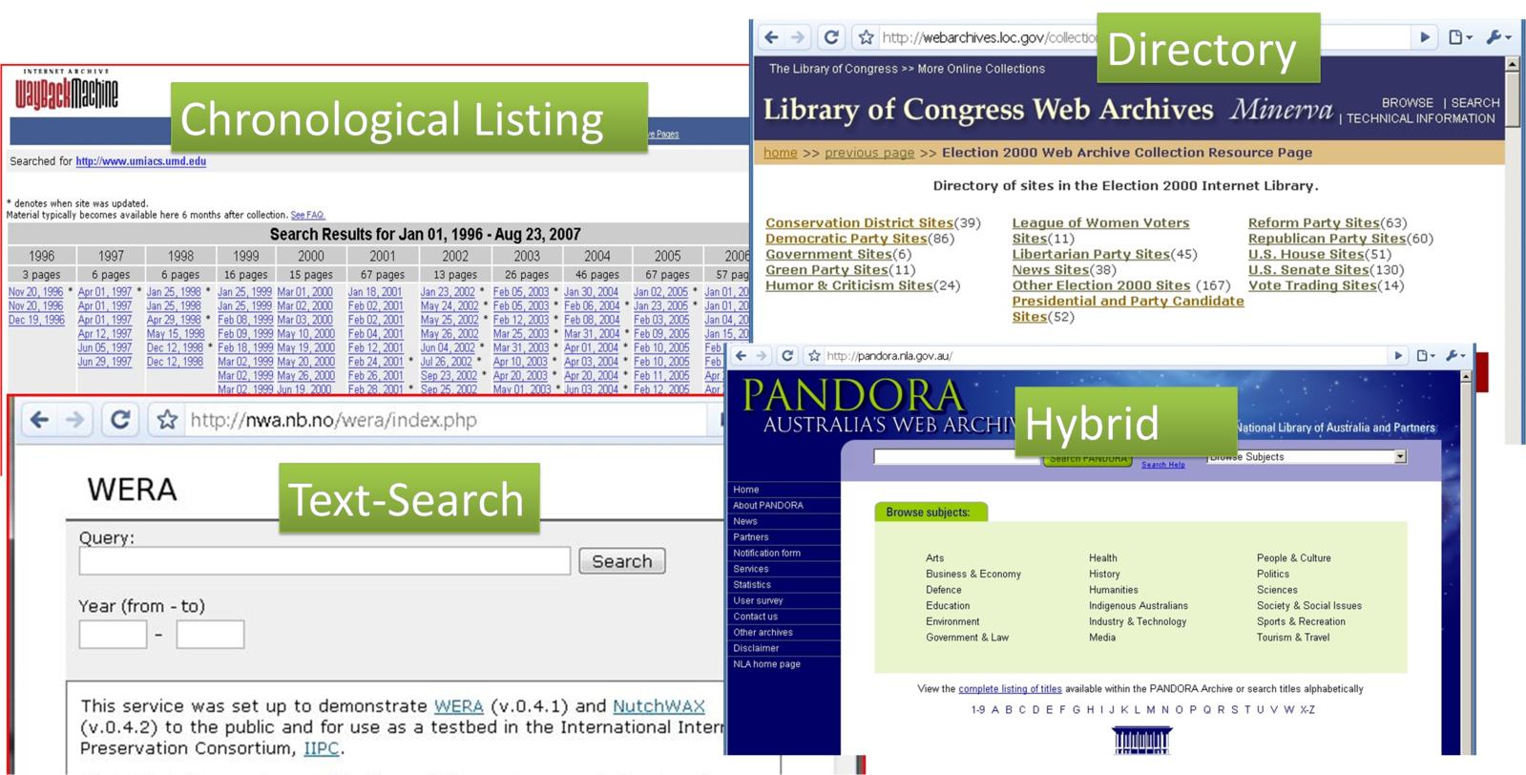Open Statistics in the PANDORA sidebar

click(x=751, y=585)
